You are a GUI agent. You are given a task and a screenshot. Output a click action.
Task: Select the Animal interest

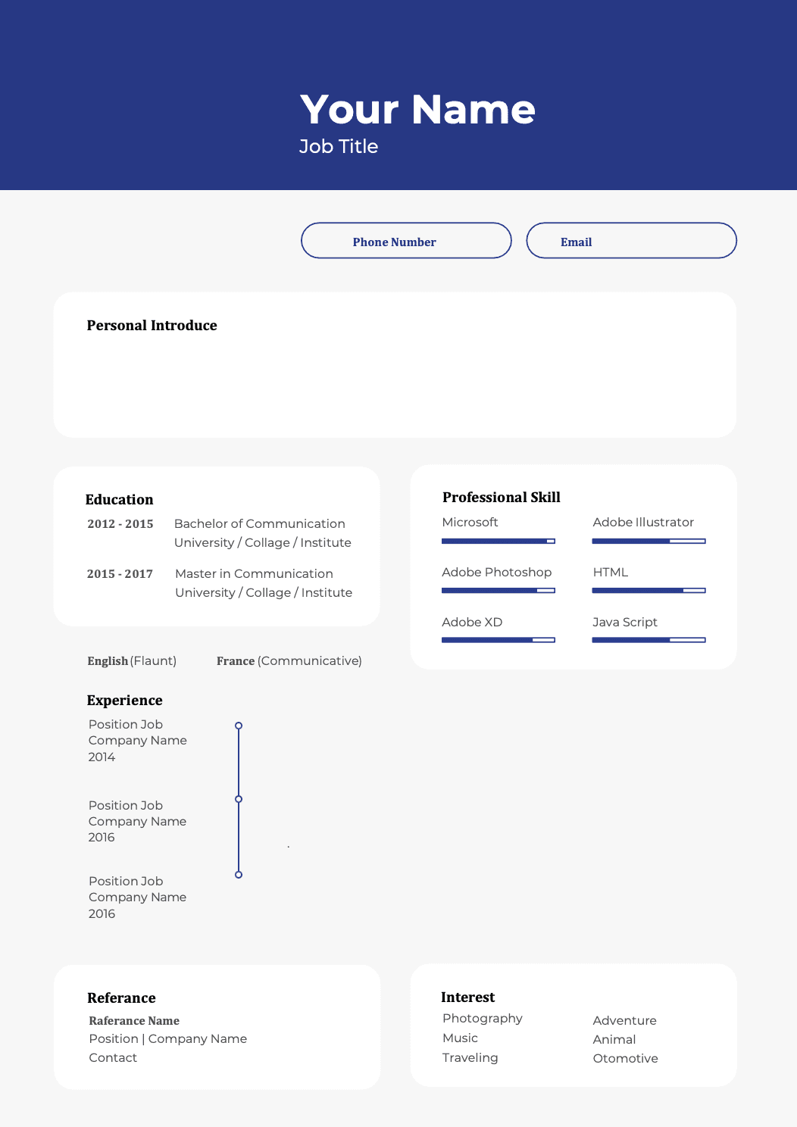click(x=614, y=1039)
